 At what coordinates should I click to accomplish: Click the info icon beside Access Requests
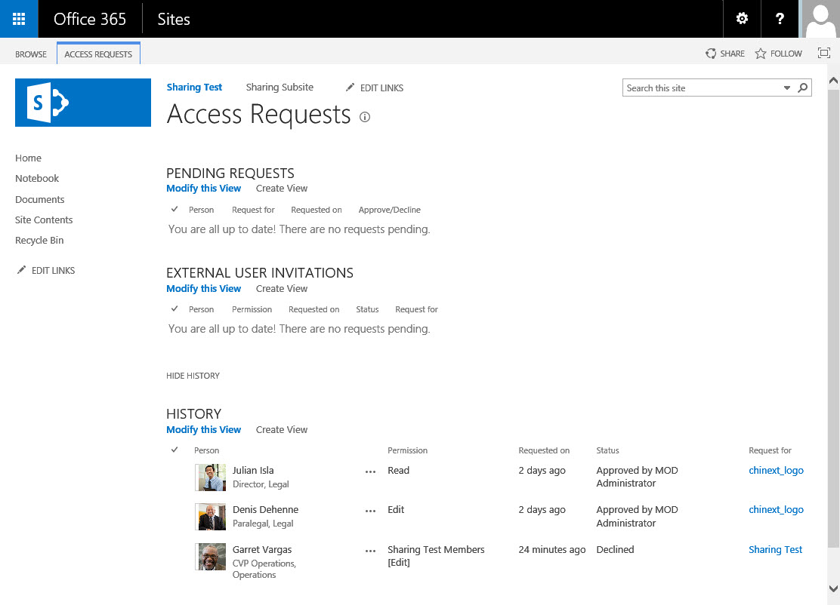(x=365, y=117)
